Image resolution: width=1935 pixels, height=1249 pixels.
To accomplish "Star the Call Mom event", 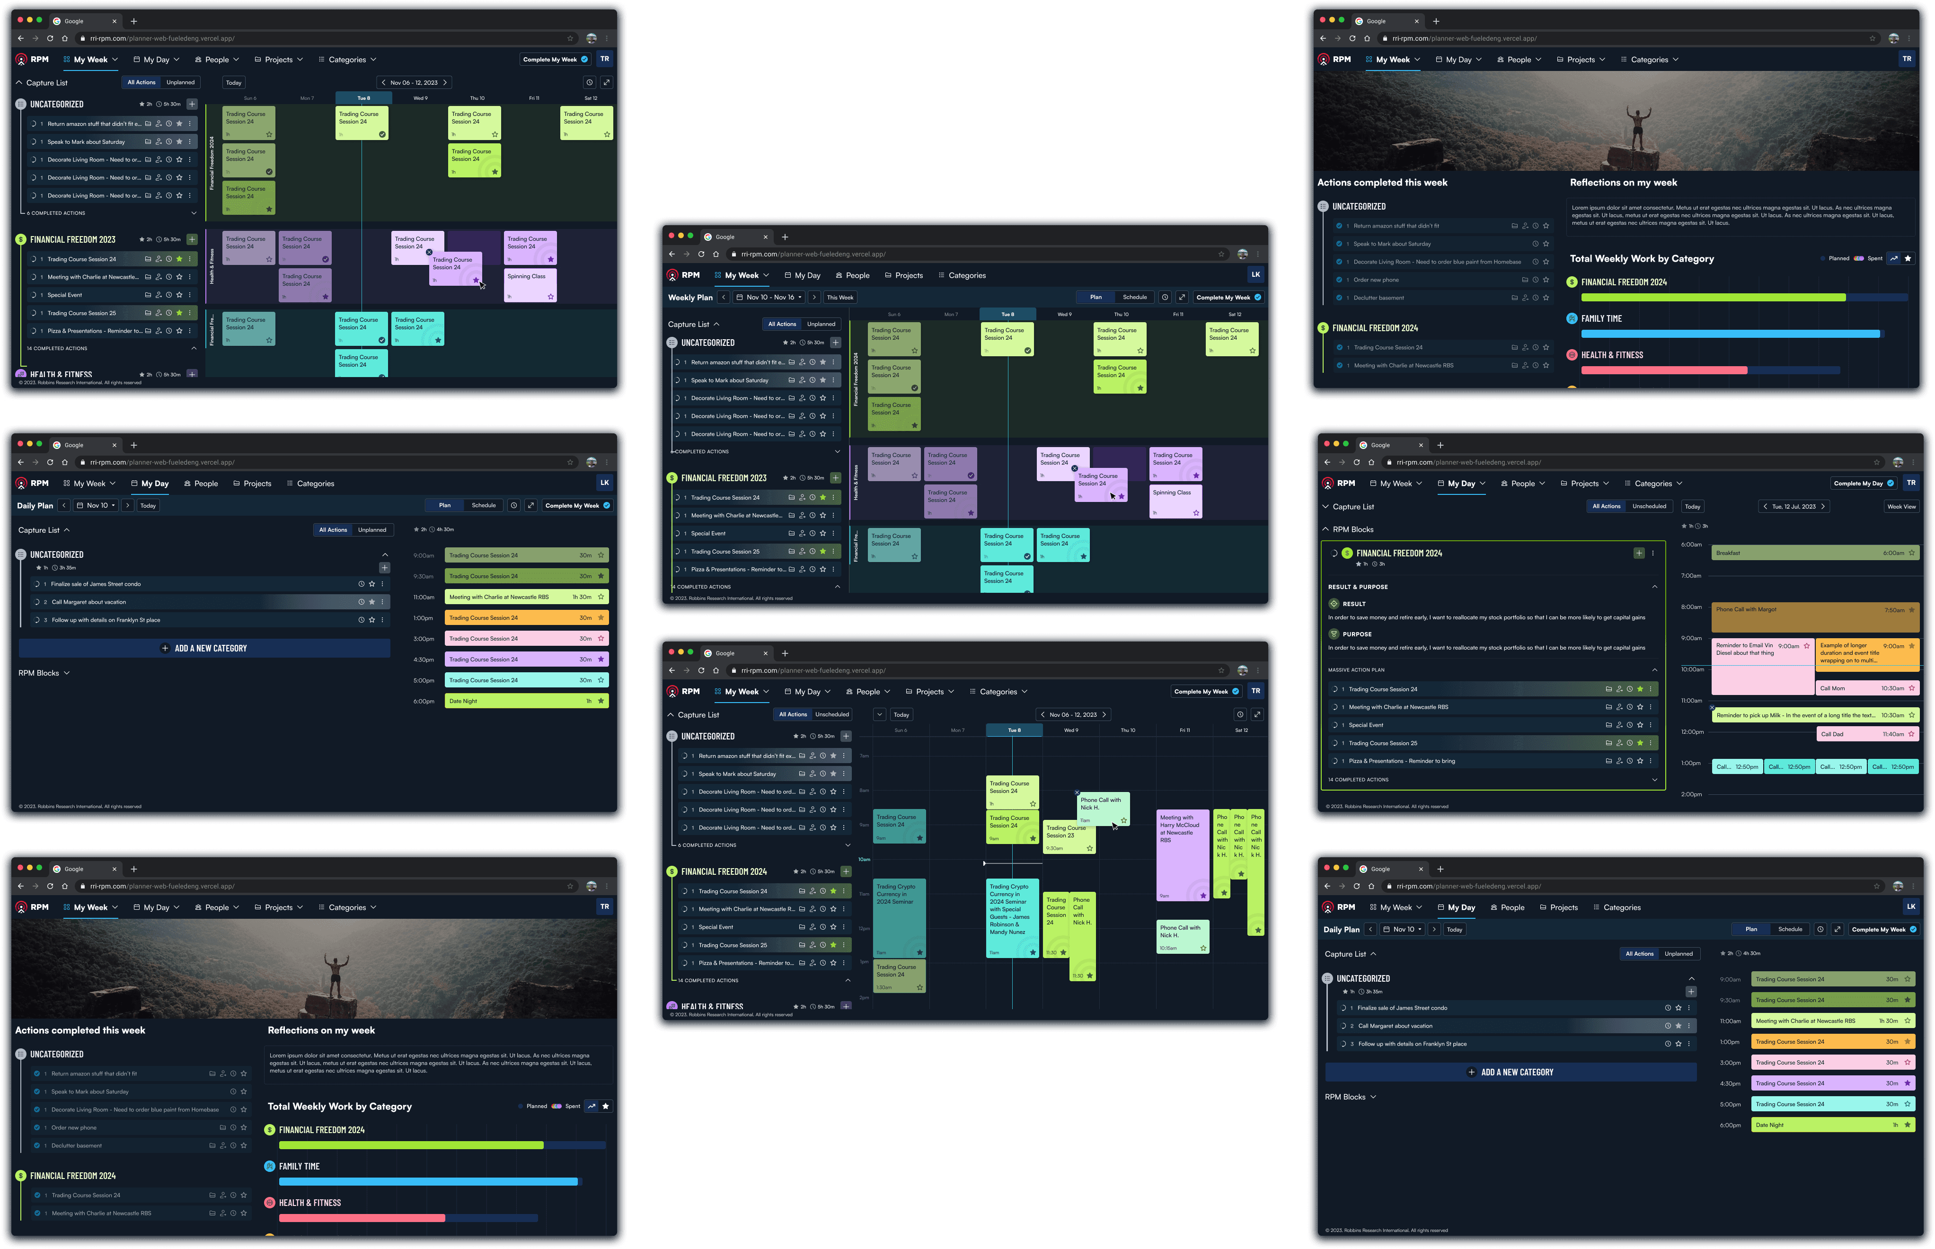I will coord(1911,688).
